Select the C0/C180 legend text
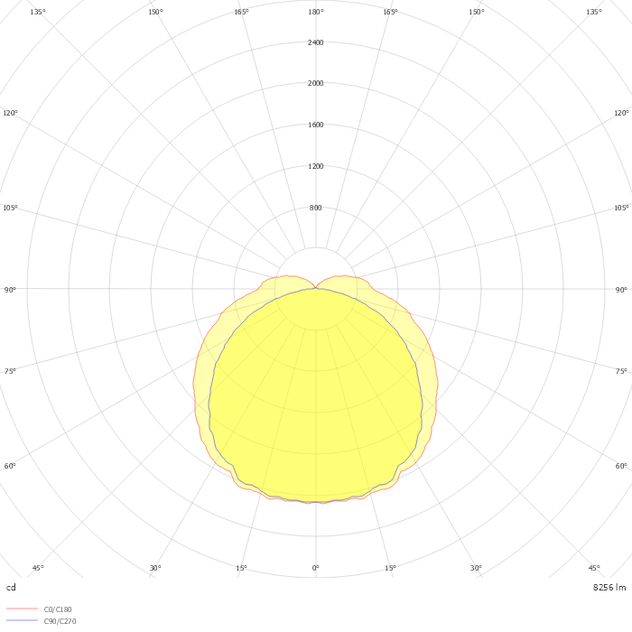 (58, 609)
